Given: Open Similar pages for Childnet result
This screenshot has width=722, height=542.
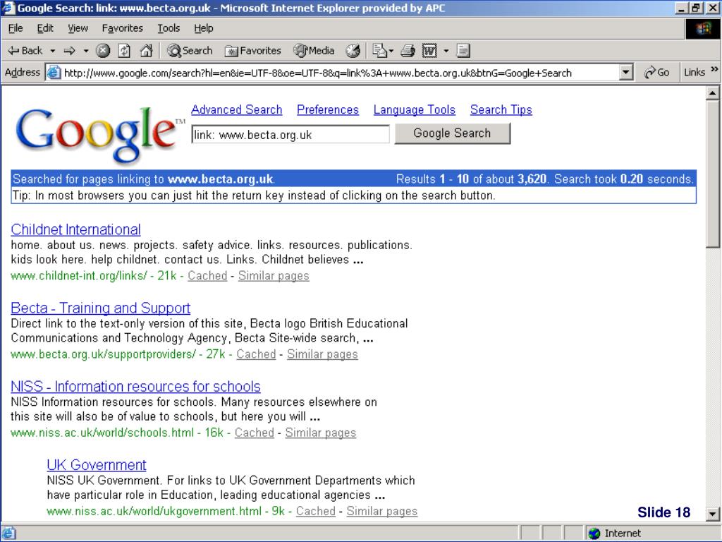Looking at the screenshot, I should pyautogui.click(x=274, y=276).
